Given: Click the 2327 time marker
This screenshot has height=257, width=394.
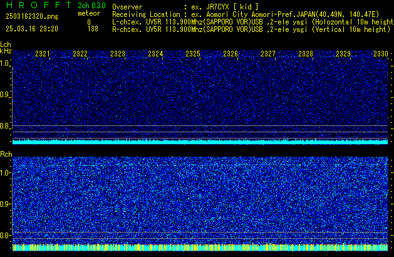Looking at the screenshot, I should (x=268, y=54).
